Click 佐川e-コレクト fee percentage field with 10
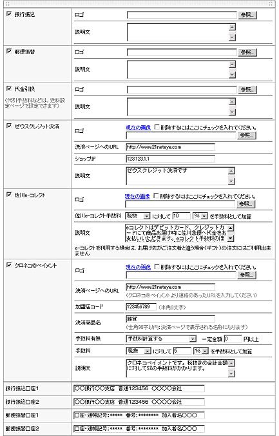This screenshot has width=279, height=436. tap(182, 216)
